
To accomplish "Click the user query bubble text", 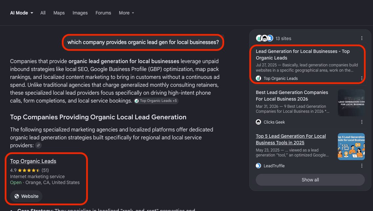I will (x=143, y=42).
